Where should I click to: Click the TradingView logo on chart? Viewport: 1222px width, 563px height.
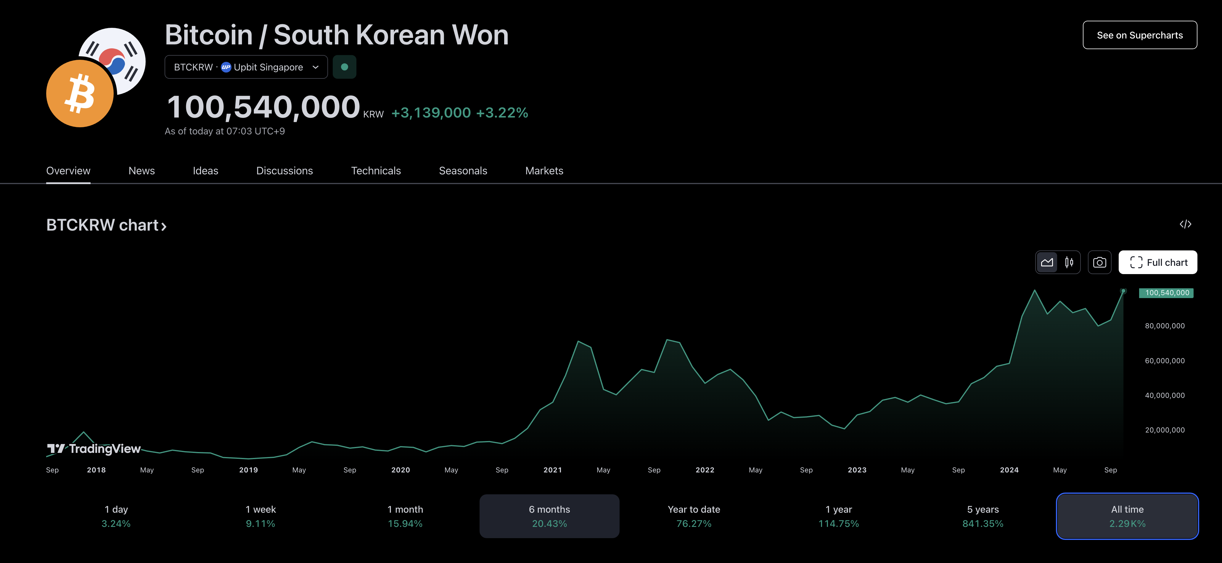(x=94, y=448)
